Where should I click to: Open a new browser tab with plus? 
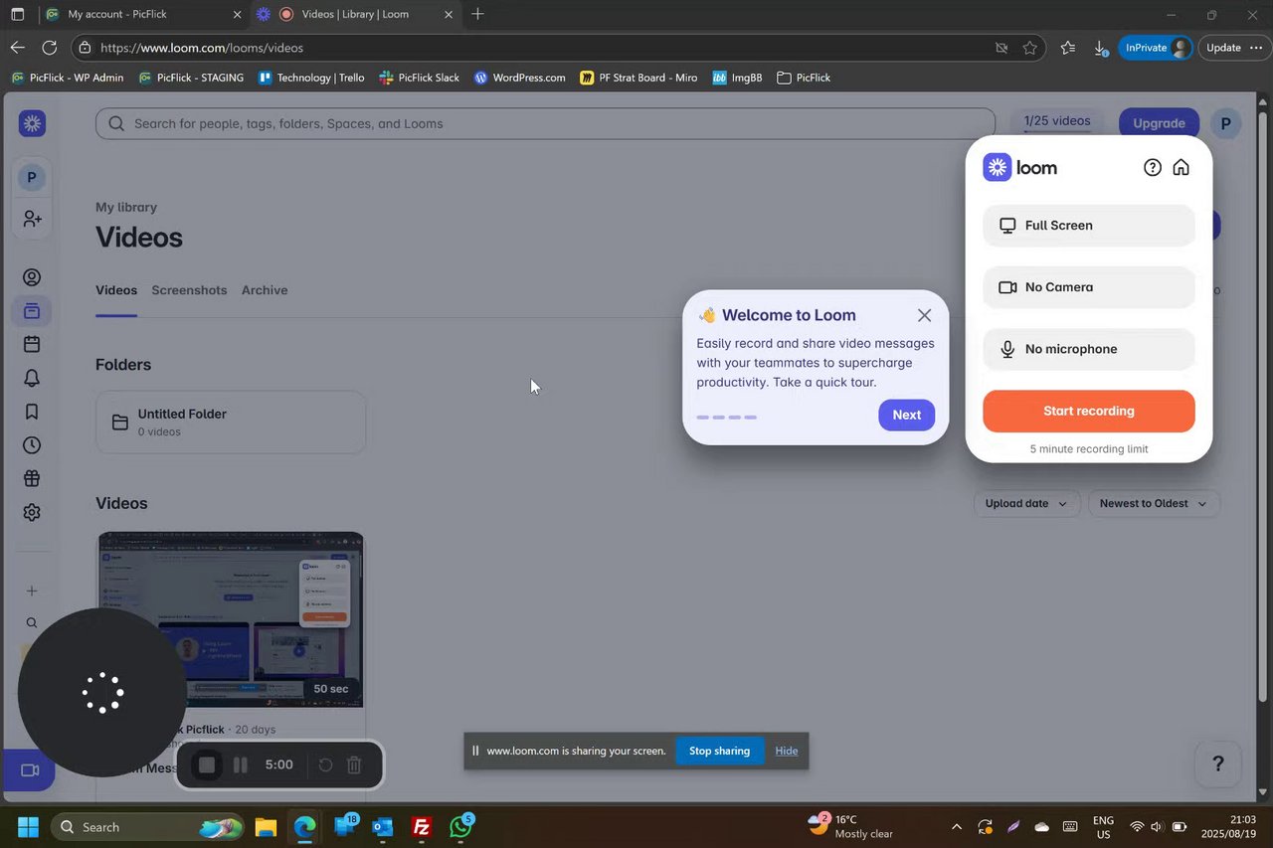(x=478, y=14)
